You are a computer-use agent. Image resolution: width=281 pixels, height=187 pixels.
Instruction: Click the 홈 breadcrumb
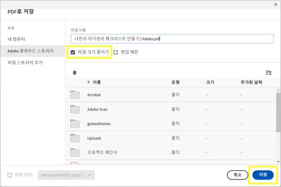[x=74, y=73]
